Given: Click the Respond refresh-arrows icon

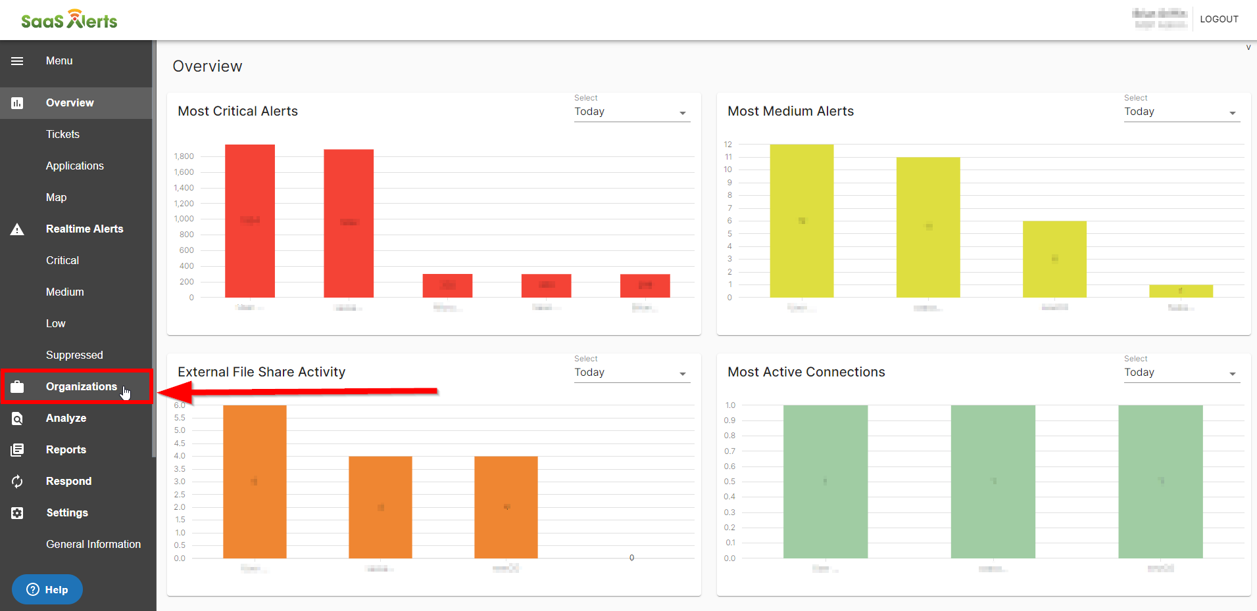Looking at the screenshot, I should [17, 482].
